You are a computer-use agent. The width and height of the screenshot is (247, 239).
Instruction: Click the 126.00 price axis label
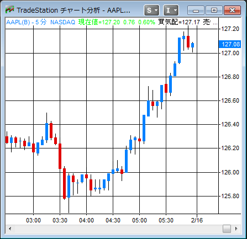pyautogui.click(x=230, y=172)
